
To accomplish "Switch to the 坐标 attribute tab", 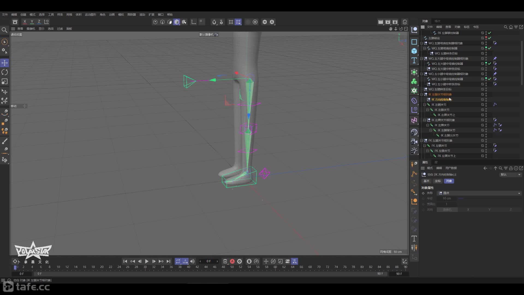I will [438, 181].
